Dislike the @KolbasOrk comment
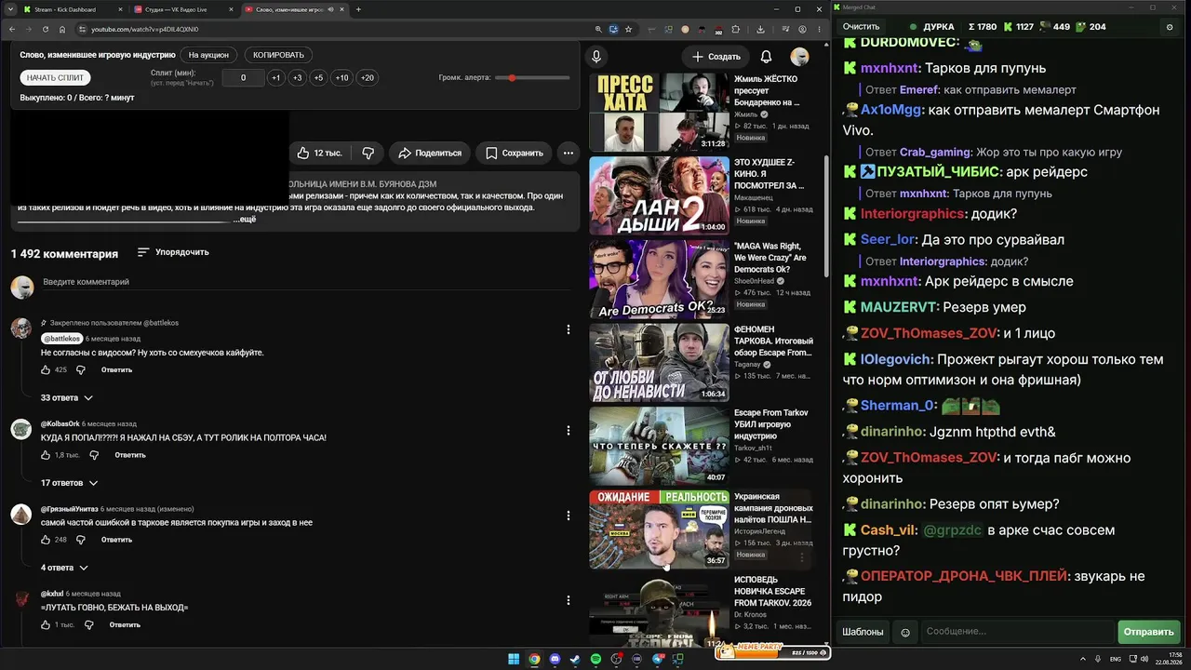 tap(94, 455)
